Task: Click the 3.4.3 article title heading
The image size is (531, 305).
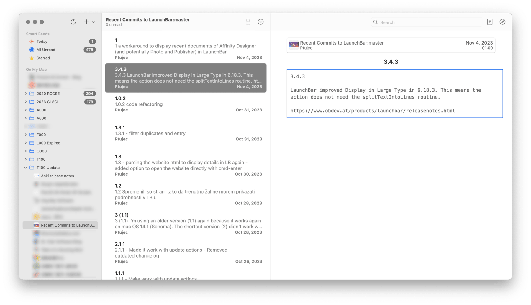Action: tap(391, 62)
